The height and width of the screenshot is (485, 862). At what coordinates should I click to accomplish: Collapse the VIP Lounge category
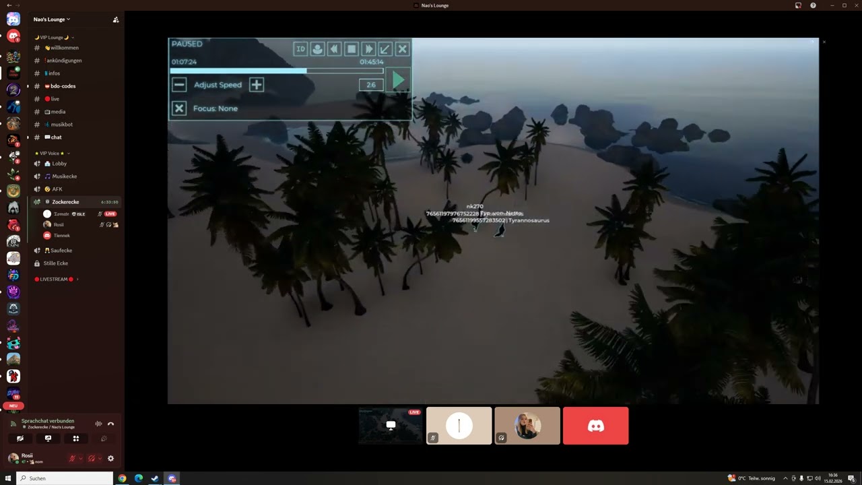click(54, 38)
